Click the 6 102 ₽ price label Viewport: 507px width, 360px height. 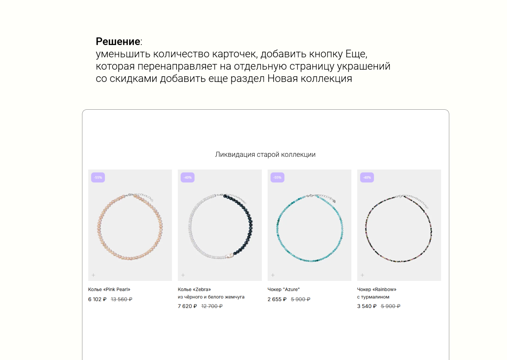97,300
